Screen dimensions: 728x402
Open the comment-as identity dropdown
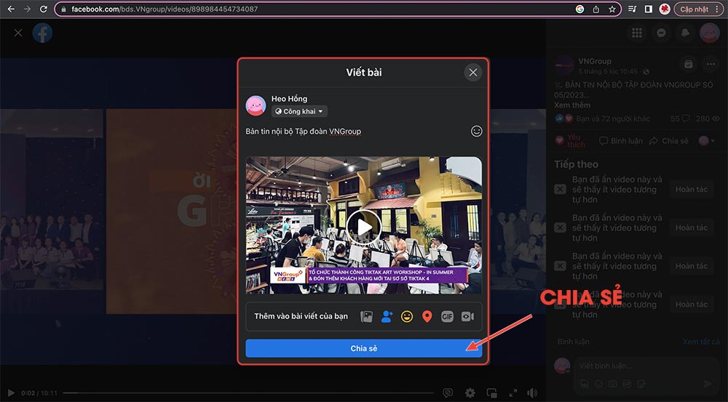coord(706,140)
